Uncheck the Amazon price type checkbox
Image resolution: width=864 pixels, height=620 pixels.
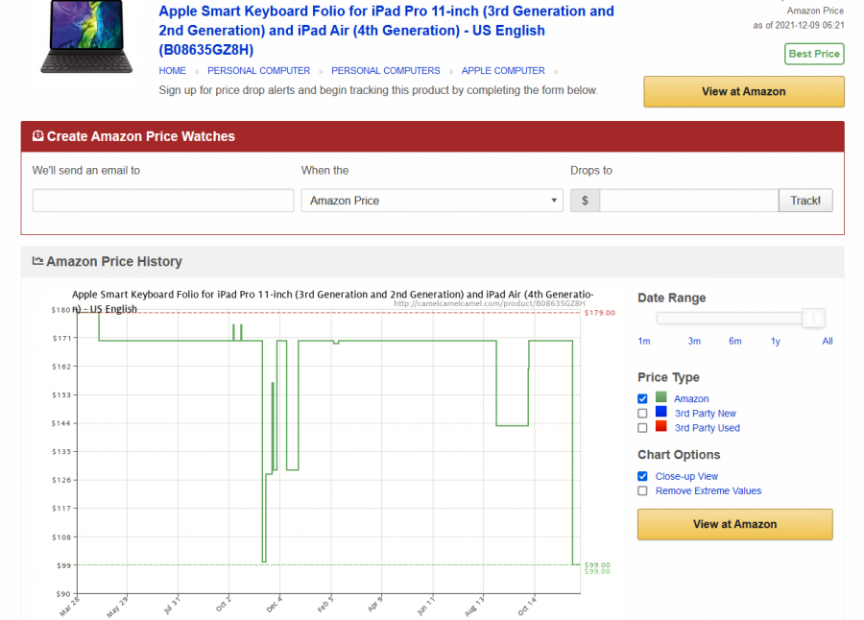[642, 398]
